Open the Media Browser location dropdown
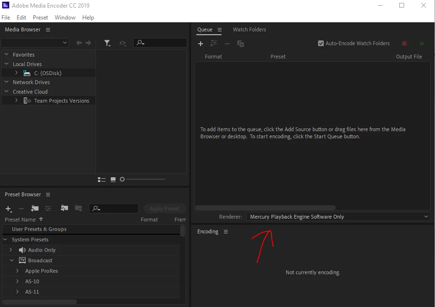 (x=35, y=43)
